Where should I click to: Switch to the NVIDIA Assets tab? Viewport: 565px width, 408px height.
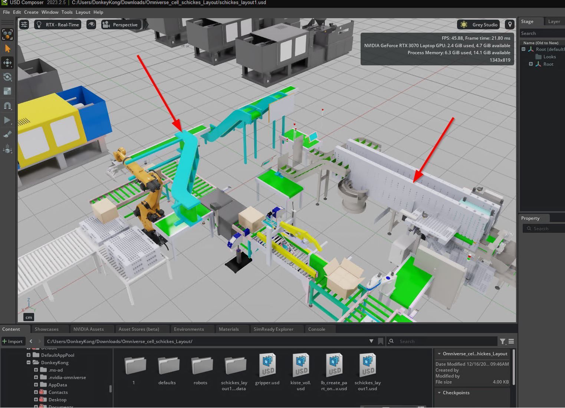[x=92, y=329]
